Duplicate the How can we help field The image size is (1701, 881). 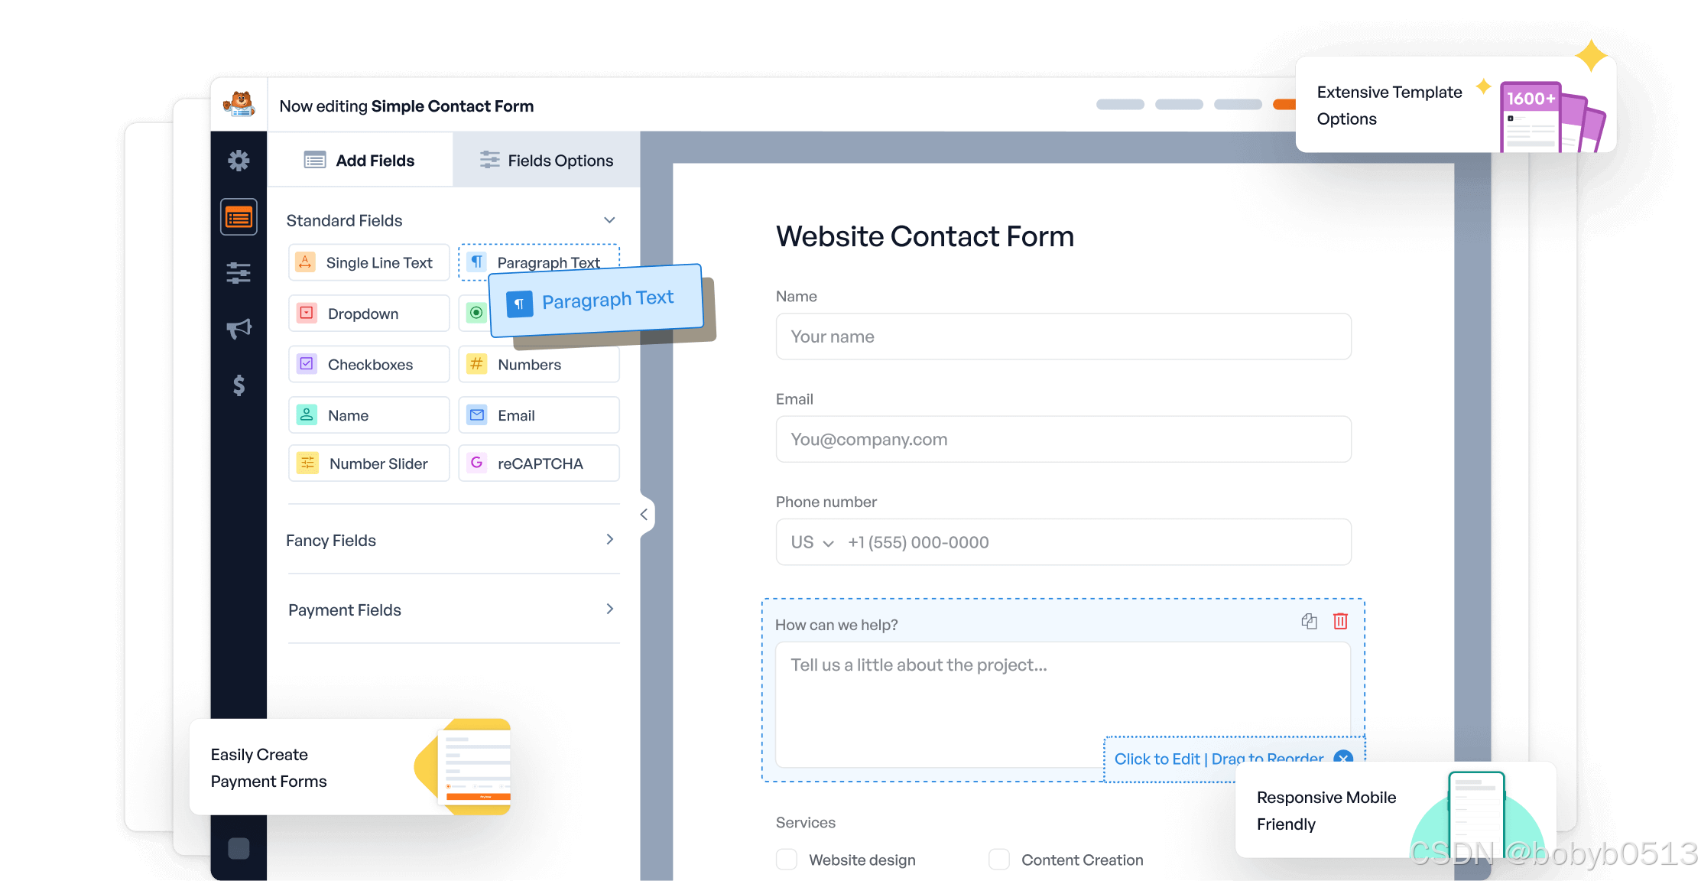pos(1309,621)
